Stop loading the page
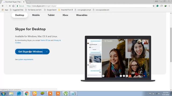Image resolution: width=172 pixels, height=96 pixels. pyautogui.click(x=10, y=6)
